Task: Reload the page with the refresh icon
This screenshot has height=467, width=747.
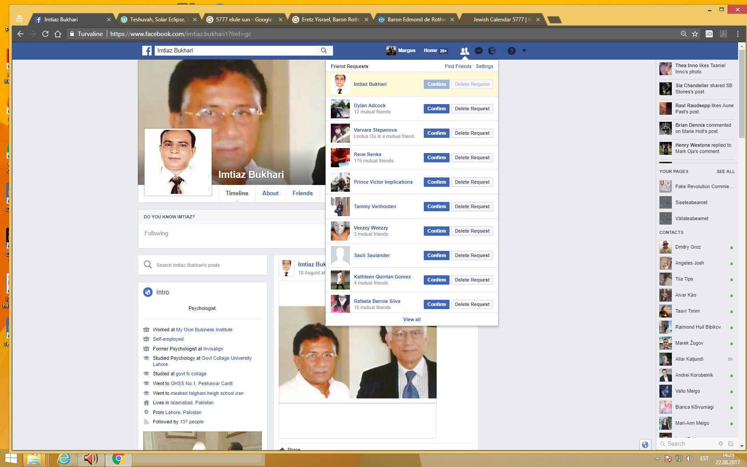Action: 45,34
